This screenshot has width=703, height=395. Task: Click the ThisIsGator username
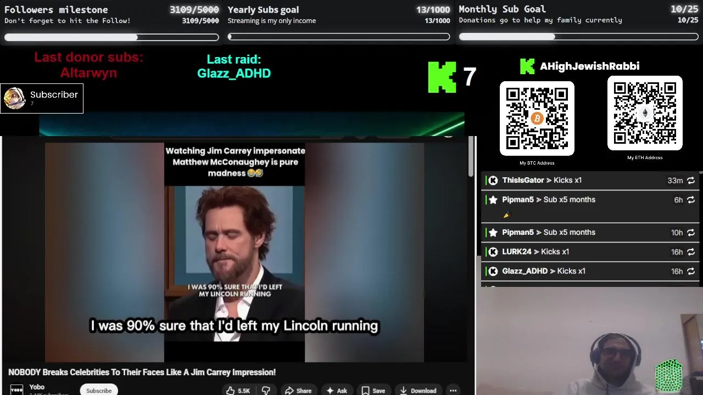(x=523, y=180)
